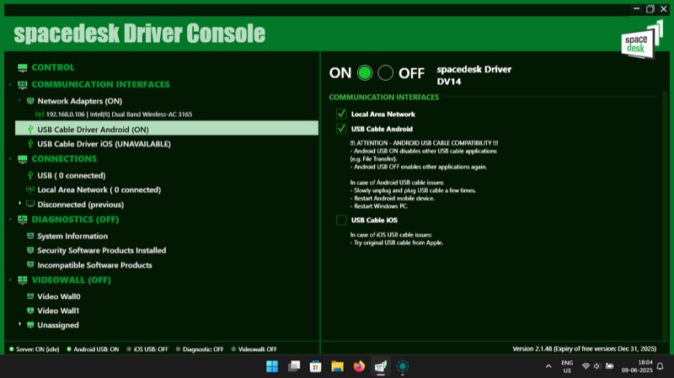This screenshot has width=674, height=378.
Task: Click Version 2.1.48 expiry text
Action: [584, 349]
